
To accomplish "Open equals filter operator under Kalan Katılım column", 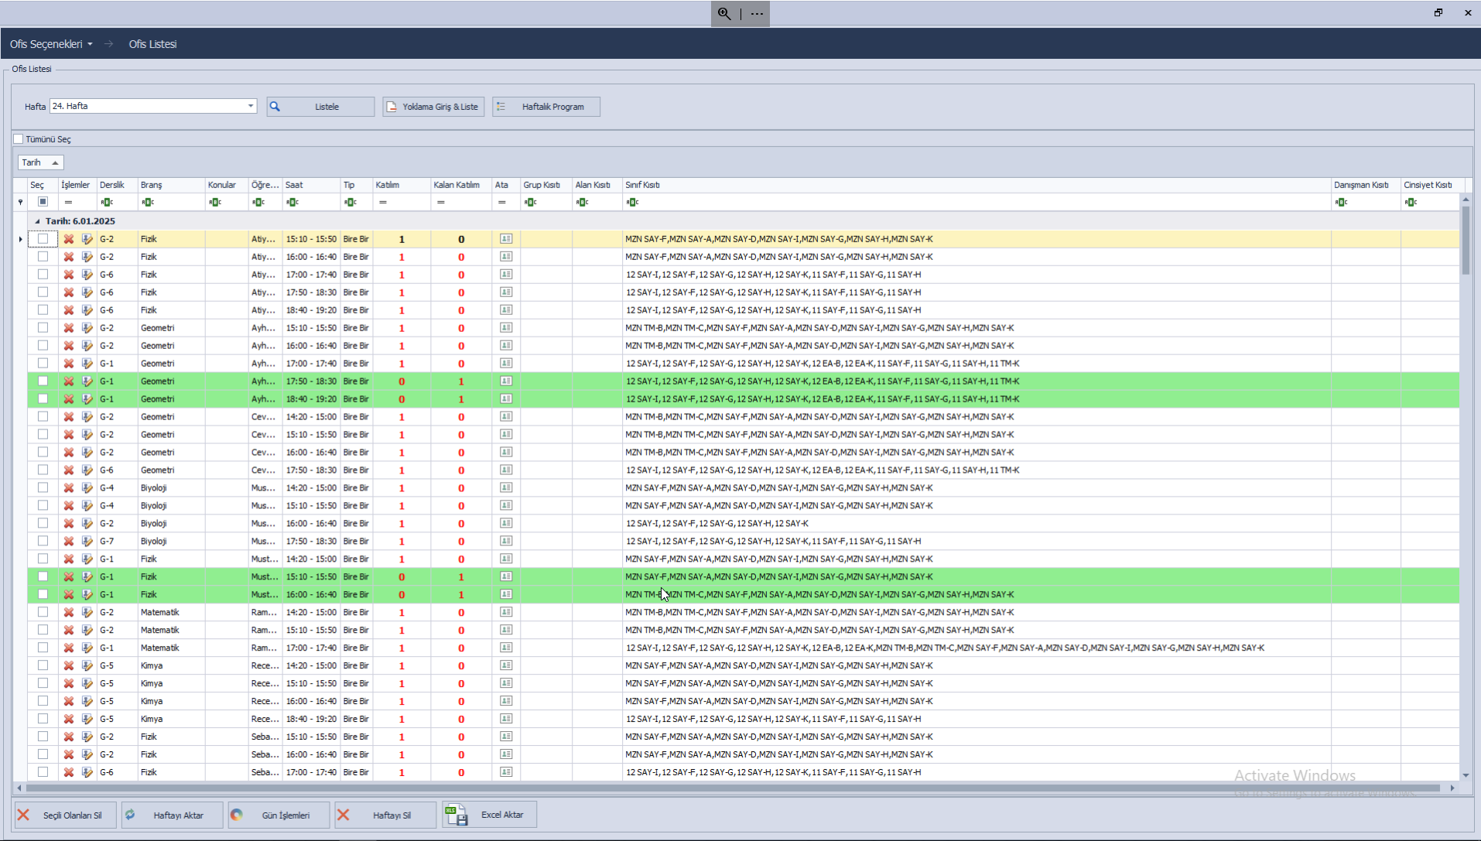I will [441, 202].
